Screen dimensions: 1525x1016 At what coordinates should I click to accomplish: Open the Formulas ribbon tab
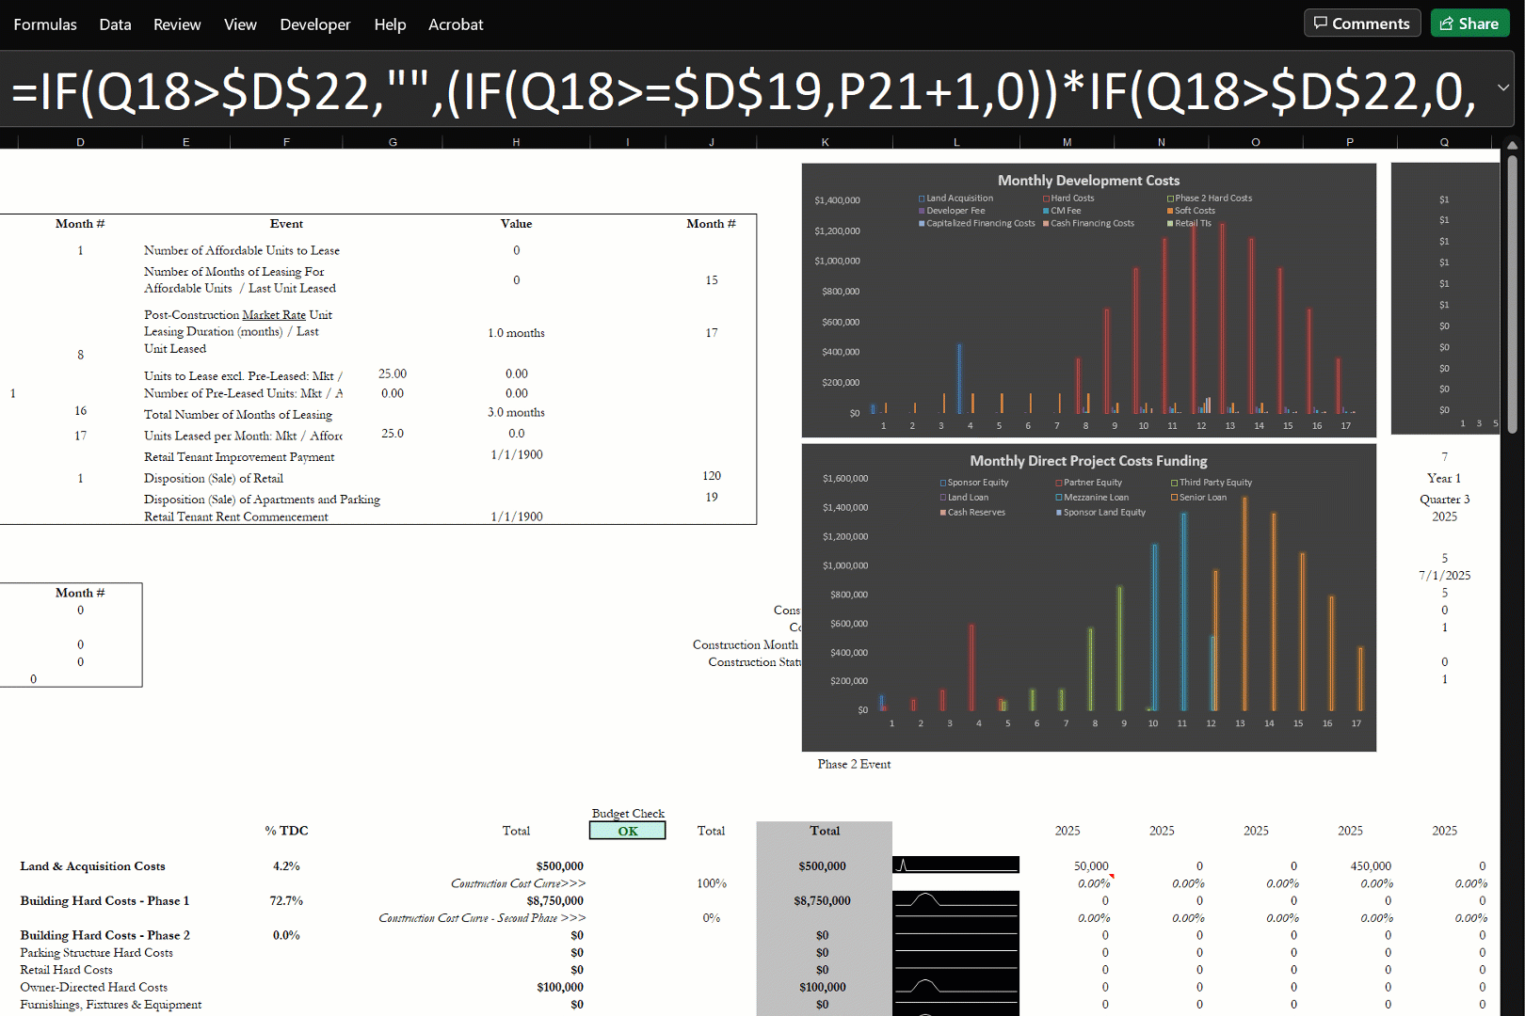coord(45,24)
